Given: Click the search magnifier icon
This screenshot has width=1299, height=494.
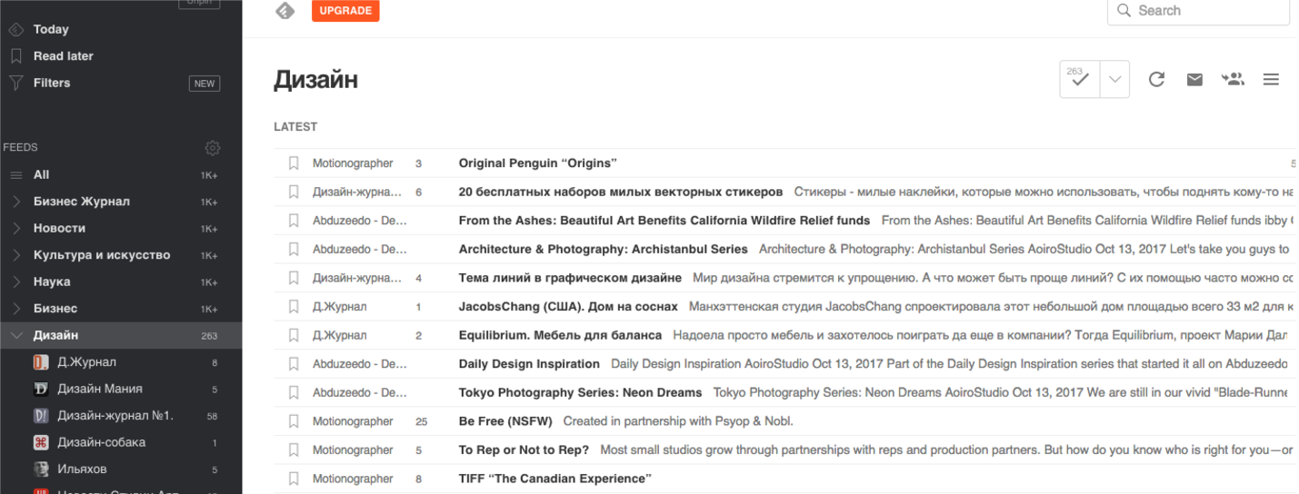Looking at the screenshot, I should click(1124, 11).
